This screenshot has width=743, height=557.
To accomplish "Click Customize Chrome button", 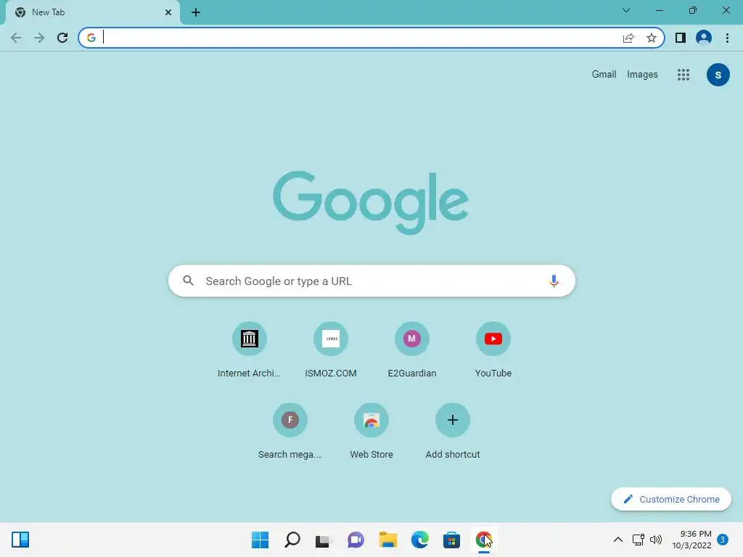I will pos(671,499).
